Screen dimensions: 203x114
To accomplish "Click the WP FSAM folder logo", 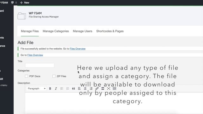I will coord(22,16).
